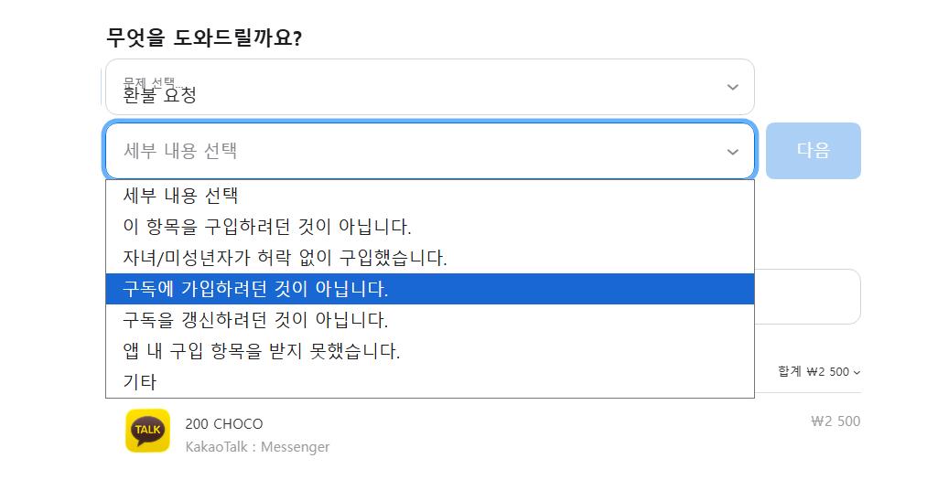This screenshot has width=927, height=501.
Task: Click the chevron arrow of first dropdown
Action: [x=732, y=88]
